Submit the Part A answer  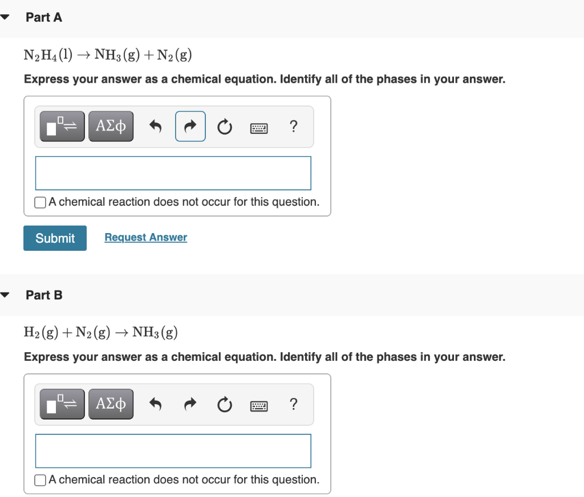click(x=55, y=238)
